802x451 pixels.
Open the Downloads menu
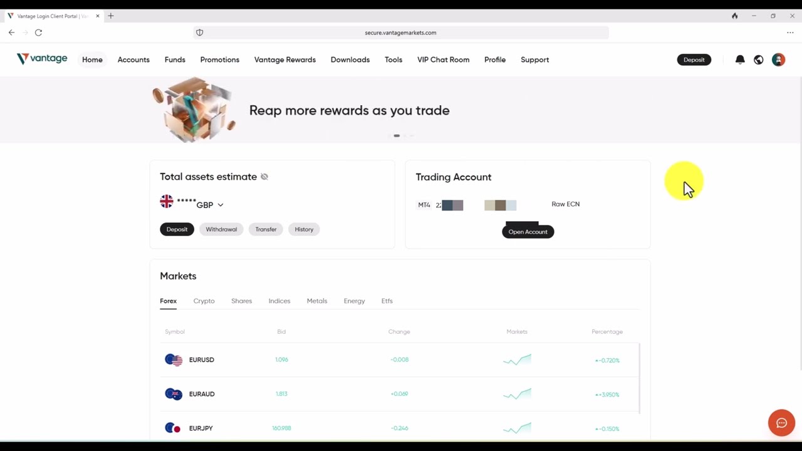350,60
